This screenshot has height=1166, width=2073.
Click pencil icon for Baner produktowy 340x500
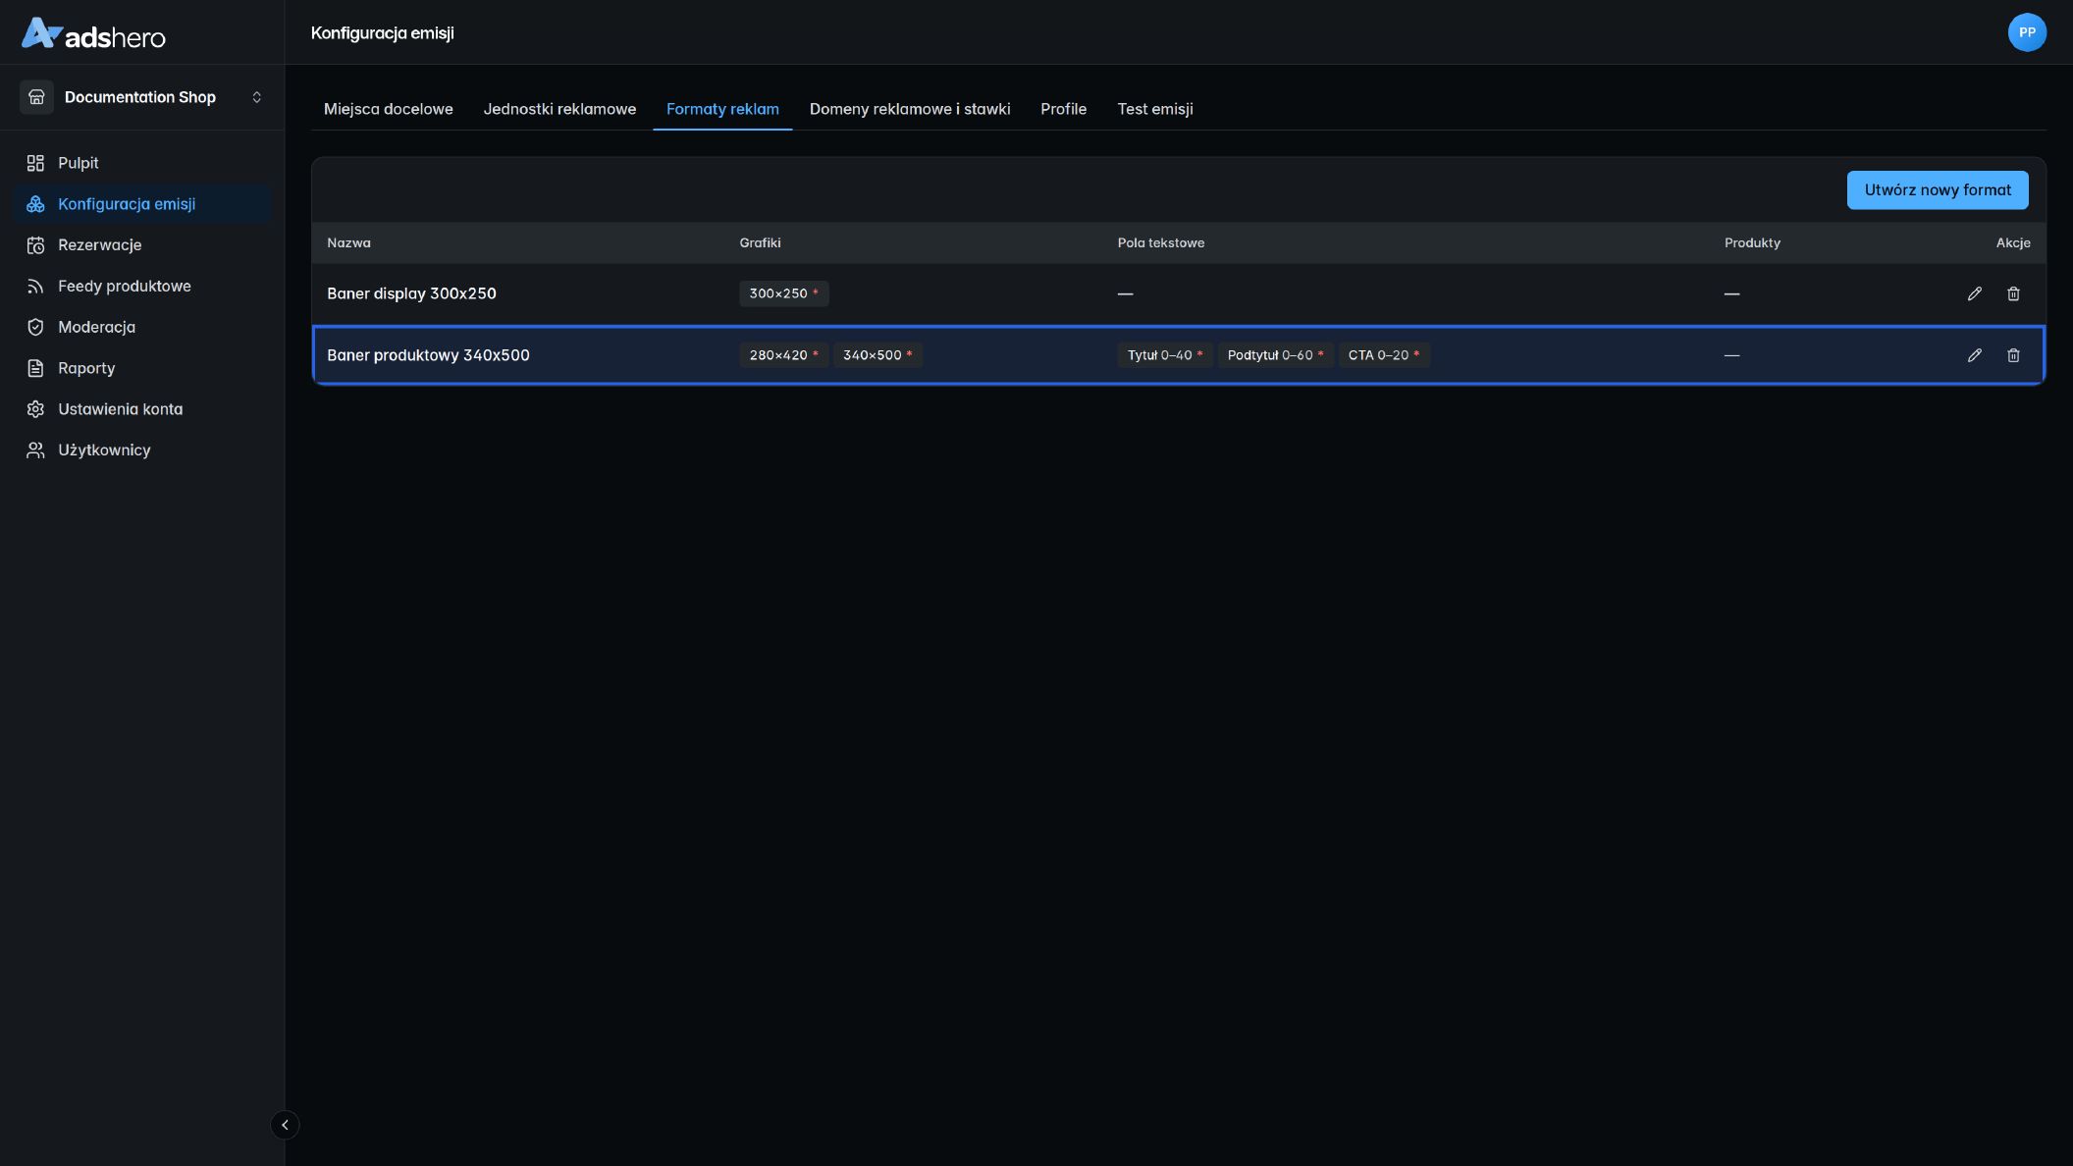click(x=1974, y=355)
